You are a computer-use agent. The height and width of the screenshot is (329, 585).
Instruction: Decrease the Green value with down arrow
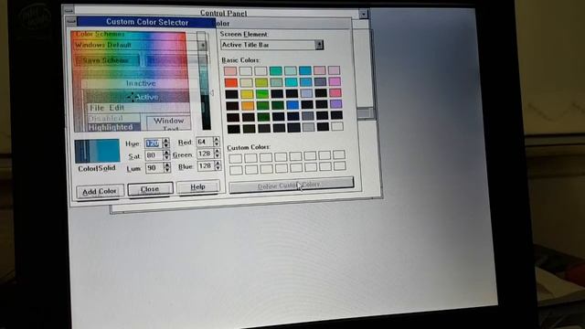pos(217,156)
